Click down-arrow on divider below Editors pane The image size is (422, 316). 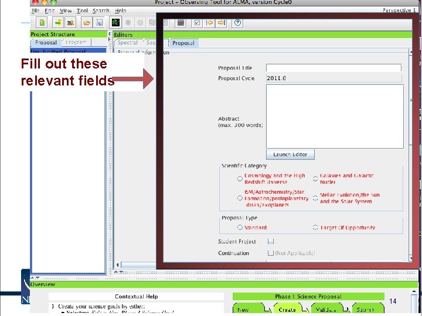tap(121, 272)
